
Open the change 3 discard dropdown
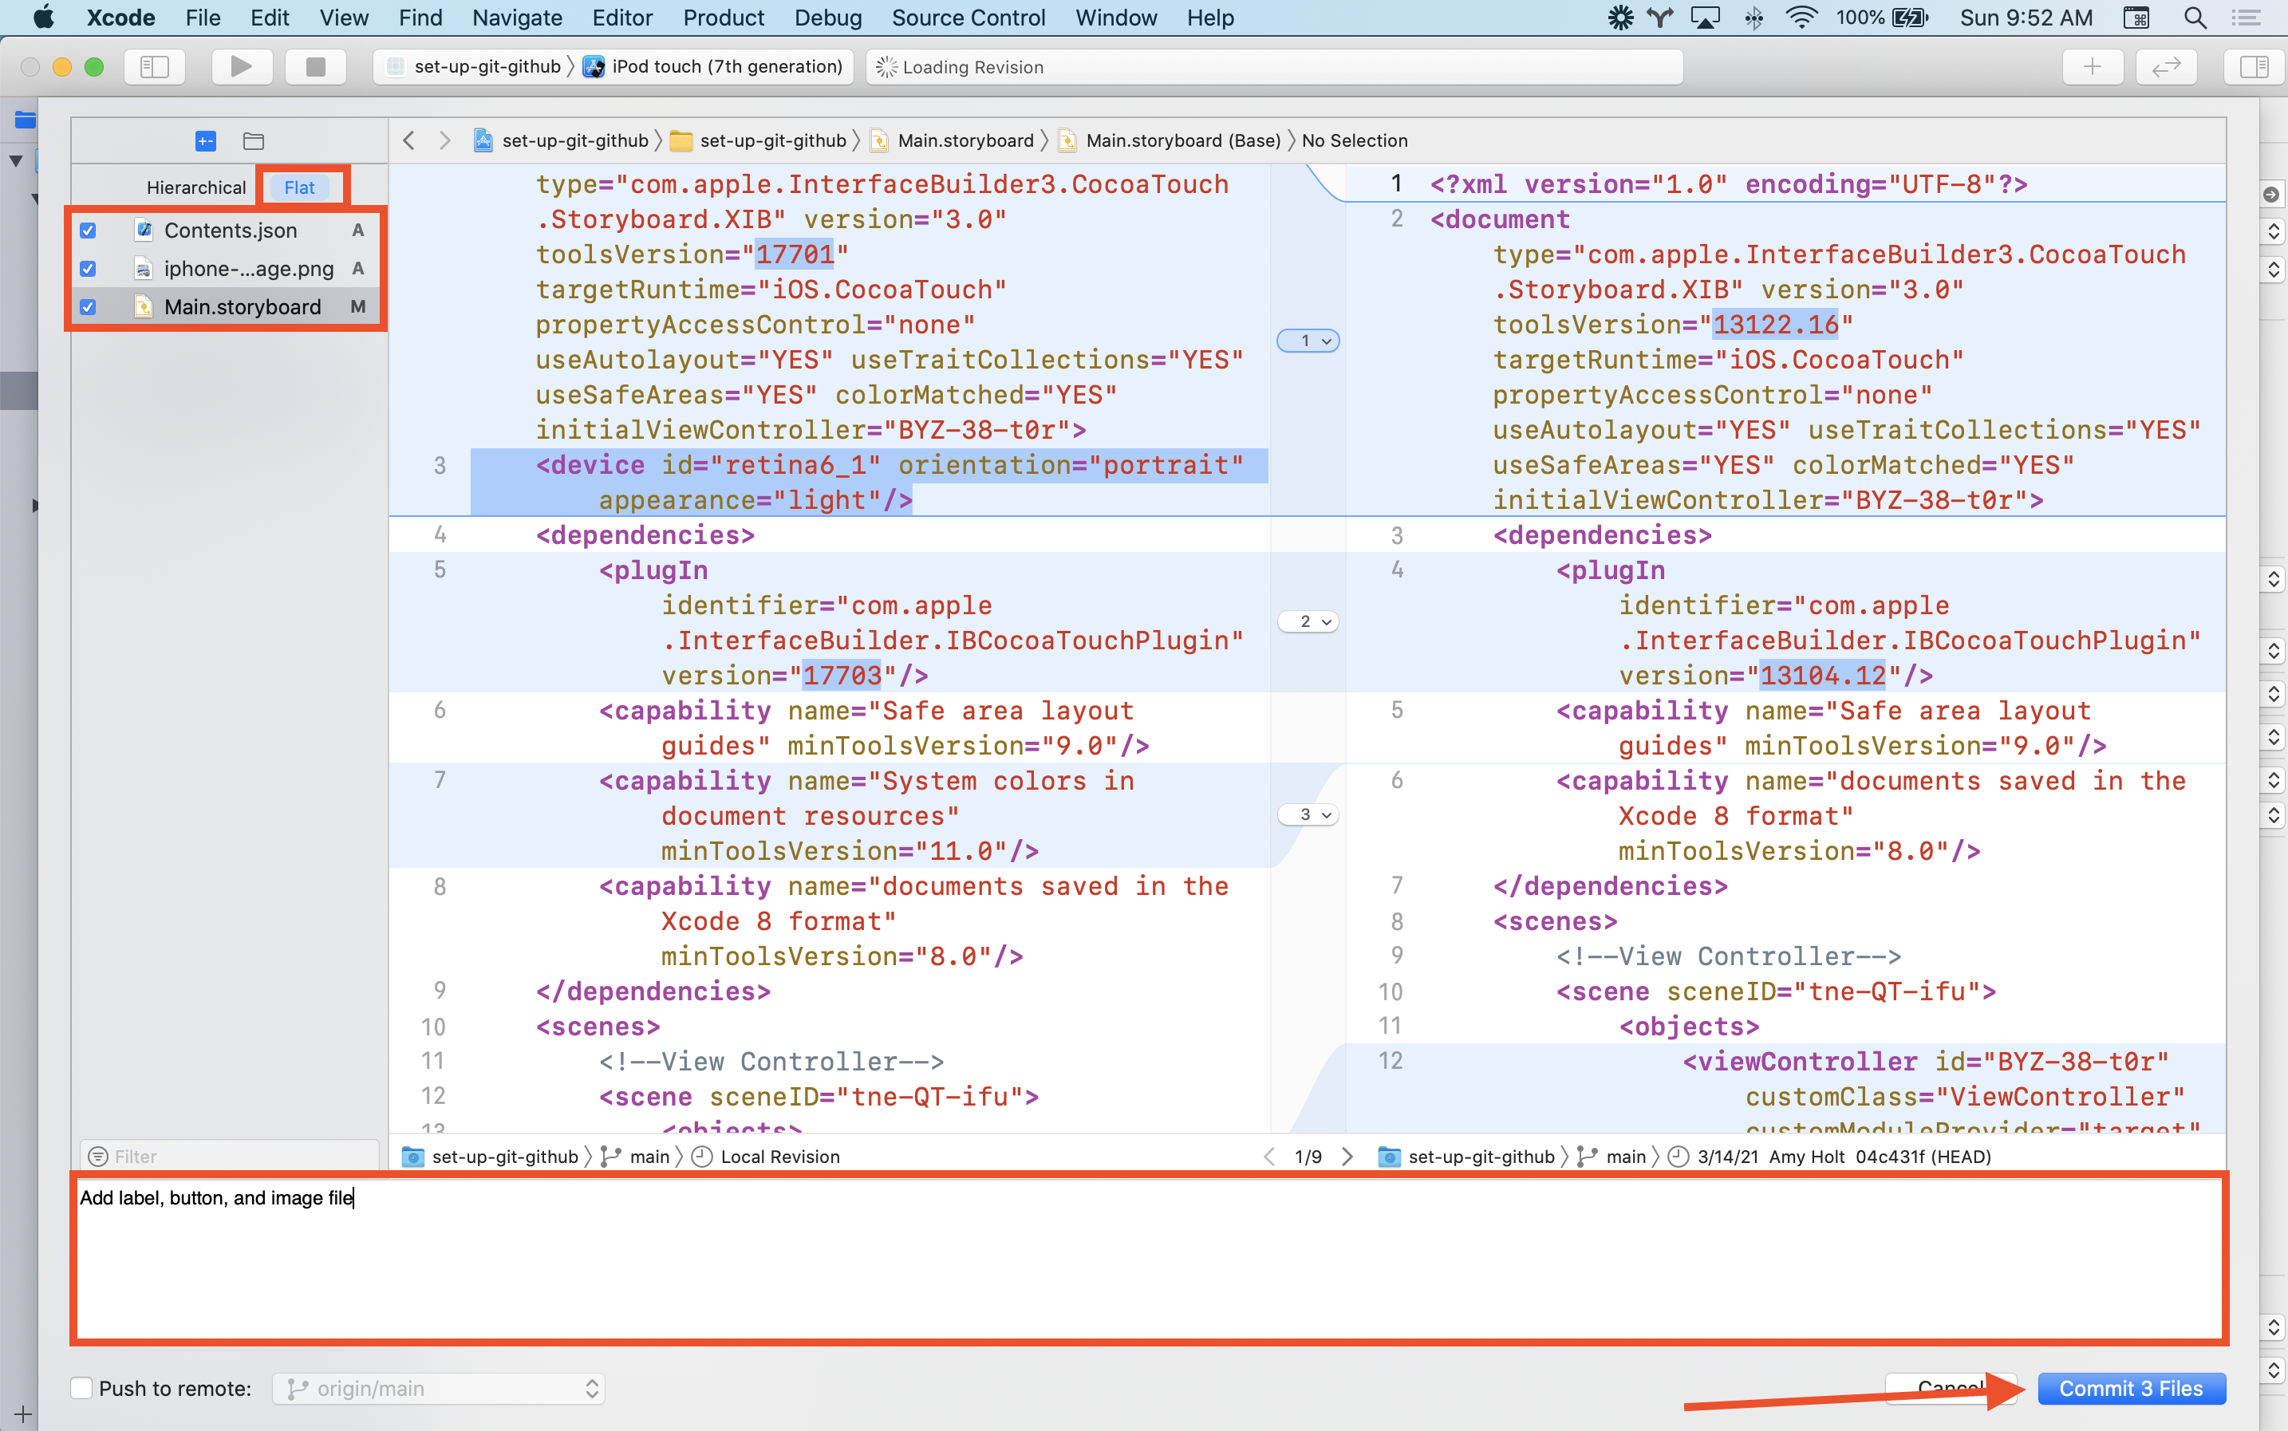[x=1308, y=815]
